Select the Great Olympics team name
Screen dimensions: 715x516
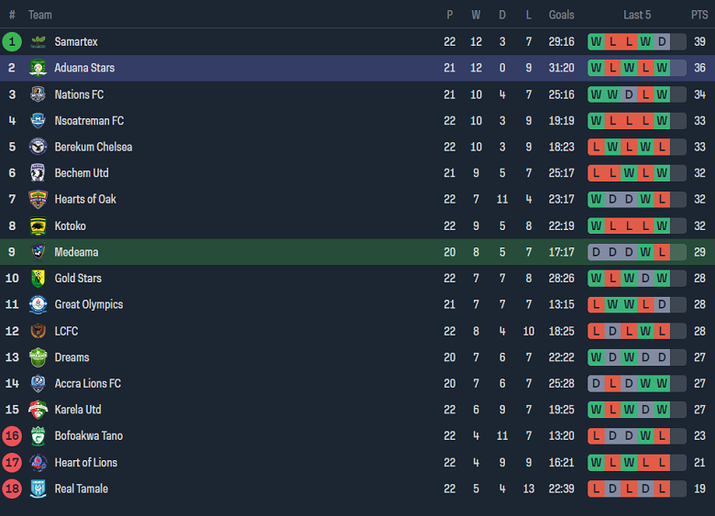point(89,304)
